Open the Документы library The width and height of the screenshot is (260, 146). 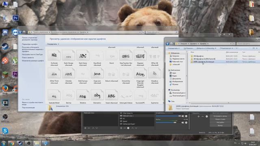(175, 79)
